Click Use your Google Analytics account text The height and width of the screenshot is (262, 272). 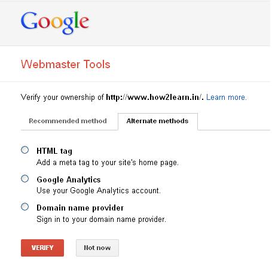[x=99, y=191]
